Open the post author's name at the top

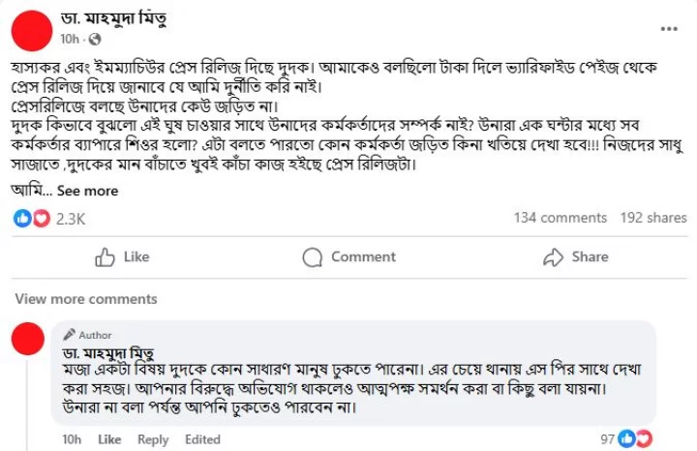114,18
